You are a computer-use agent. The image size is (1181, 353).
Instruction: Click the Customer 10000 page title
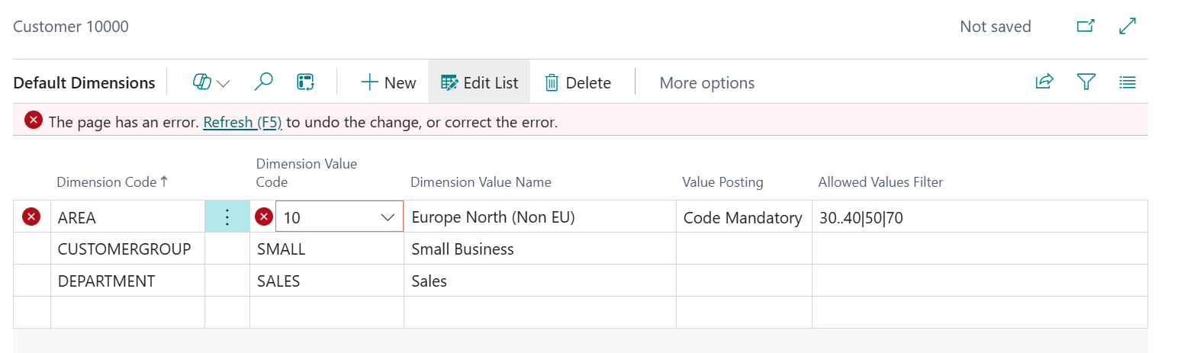click(71, 26)
